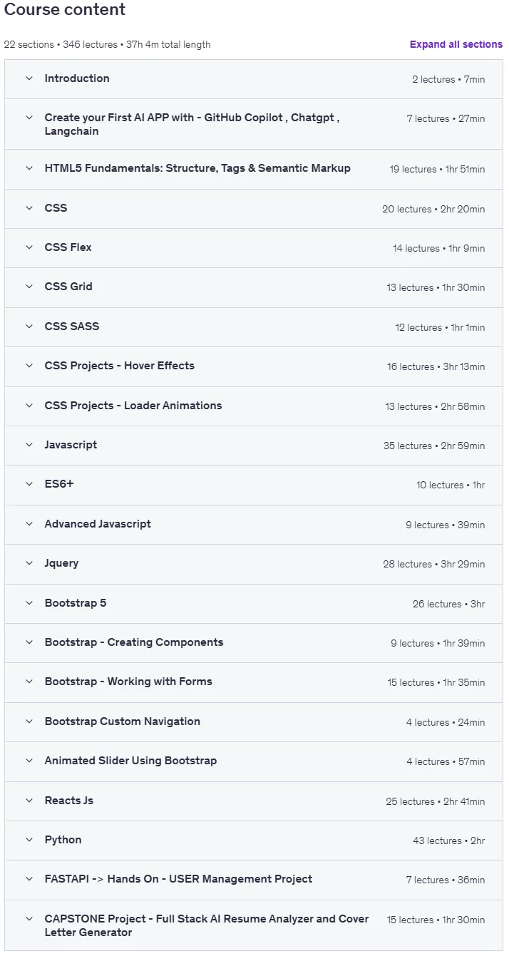Viewport: 509px width, 956px height.
Task: Open the Advanced Javascript section
Action: point(254,524)
